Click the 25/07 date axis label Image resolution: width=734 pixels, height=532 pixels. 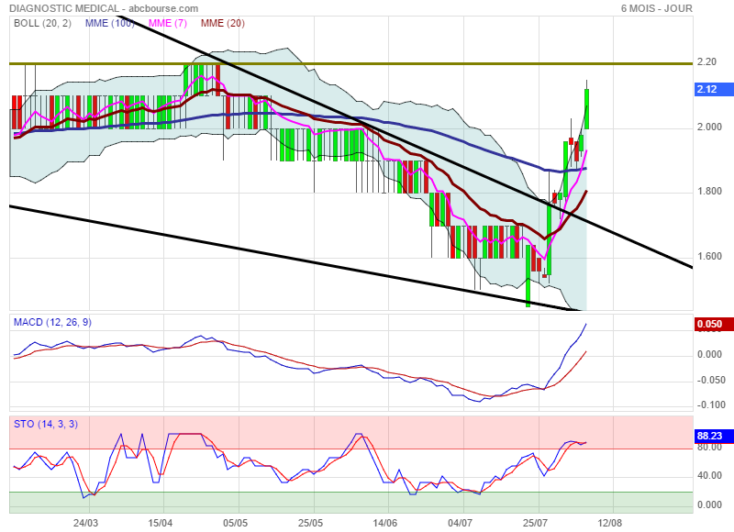(x=536, y=523)
